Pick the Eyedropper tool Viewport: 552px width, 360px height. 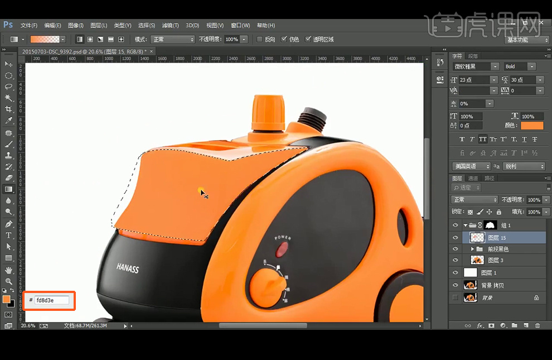click(8, 121)
